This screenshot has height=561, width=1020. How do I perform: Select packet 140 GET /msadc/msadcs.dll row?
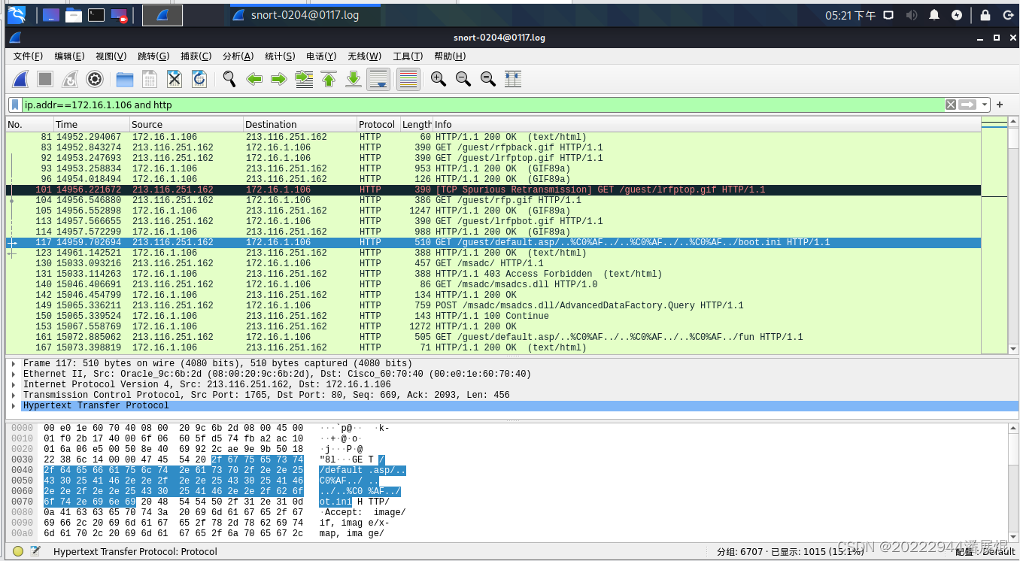click(x=493, y=284)
